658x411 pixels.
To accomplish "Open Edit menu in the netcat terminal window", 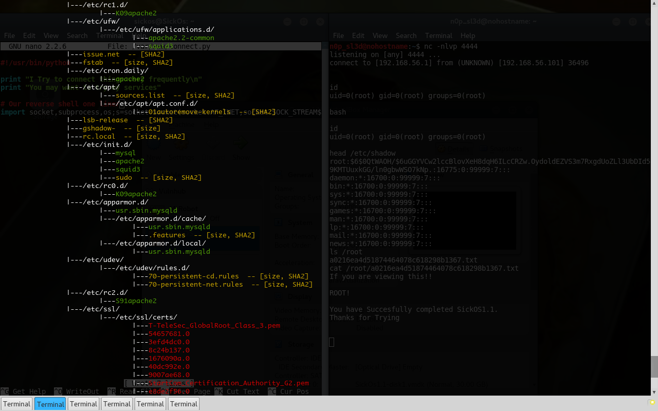I will tap(358, 35).
